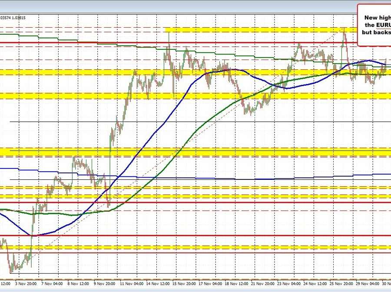Select the '18 Nov 12:00' time axis label
Image resolution: width=391 pixels, height=292 pixels.
(x=236, y=283)
